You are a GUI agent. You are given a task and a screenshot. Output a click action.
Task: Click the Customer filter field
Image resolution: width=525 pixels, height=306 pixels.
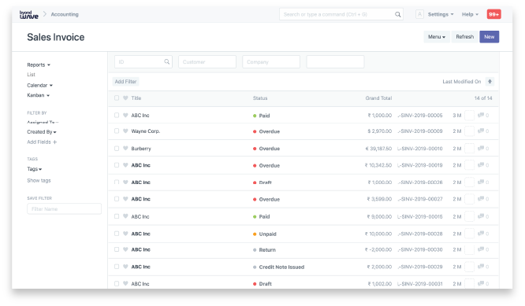pos(207,62)
